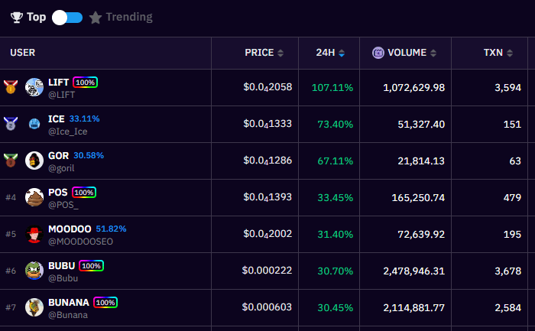The height and width of the screenshot is (331, 535).
Task: Switch to the Trending view label
Action: pos(128,17)
